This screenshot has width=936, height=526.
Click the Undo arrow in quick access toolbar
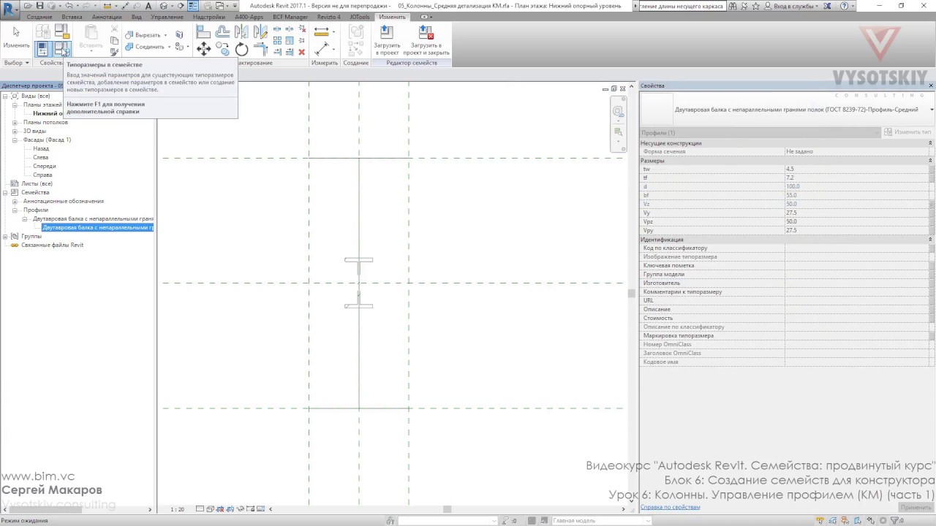click(69, 6)
